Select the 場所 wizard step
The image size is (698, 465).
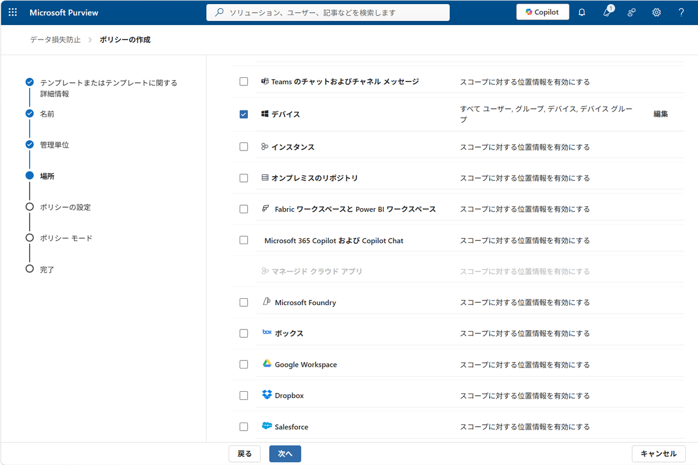tap(47, 176)
